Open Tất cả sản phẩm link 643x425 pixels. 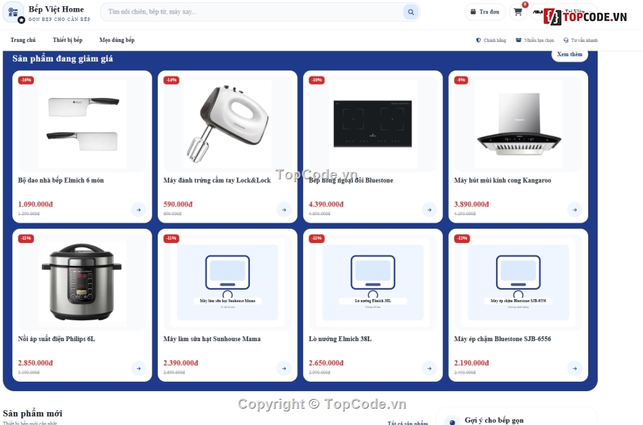click(x=407, y=422)
